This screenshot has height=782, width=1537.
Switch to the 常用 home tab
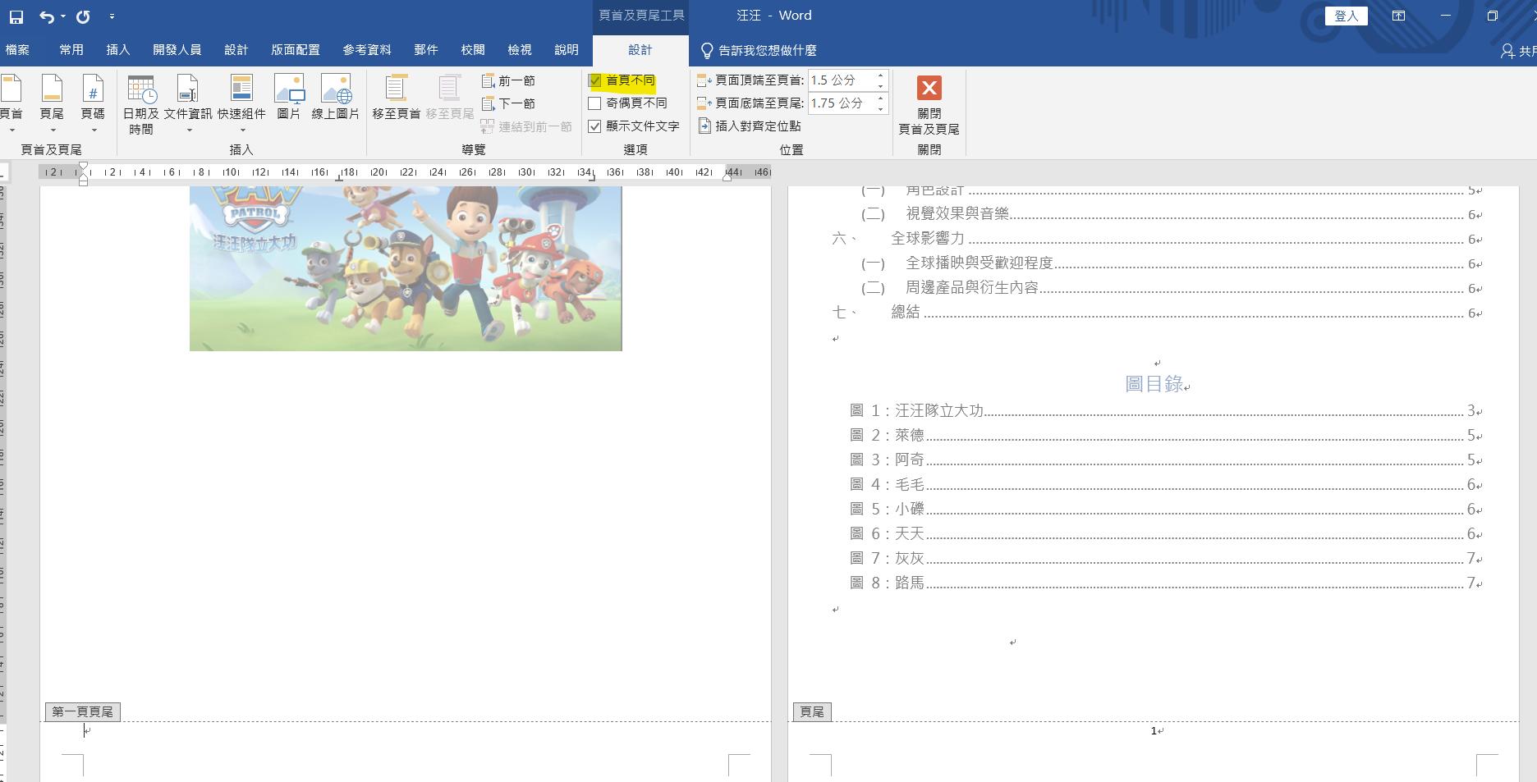click(71, 50)
